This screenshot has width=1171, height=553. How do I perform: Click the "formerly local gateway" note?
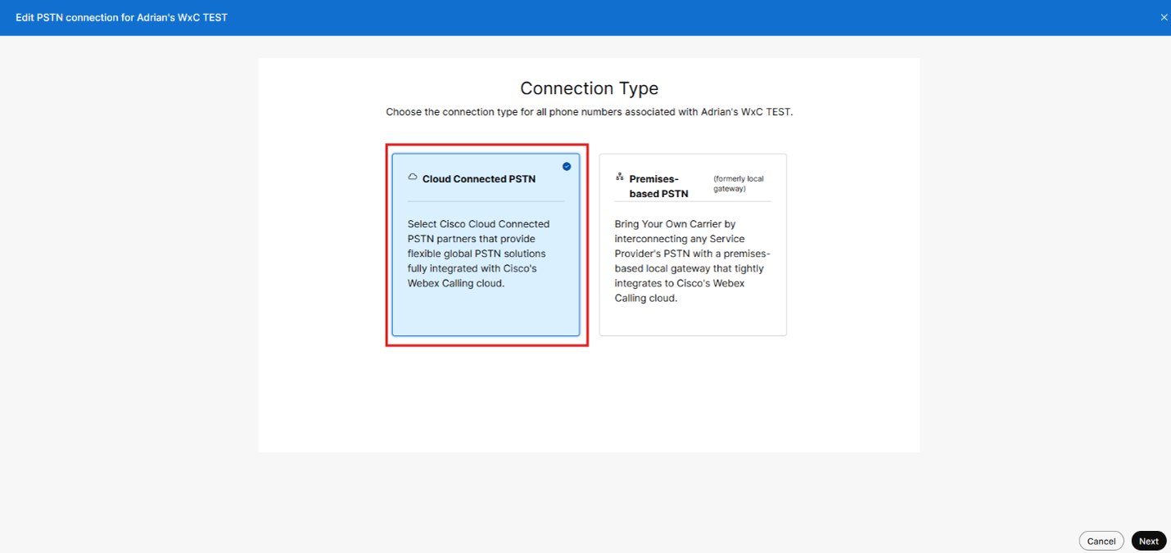[x=739, y=183]
